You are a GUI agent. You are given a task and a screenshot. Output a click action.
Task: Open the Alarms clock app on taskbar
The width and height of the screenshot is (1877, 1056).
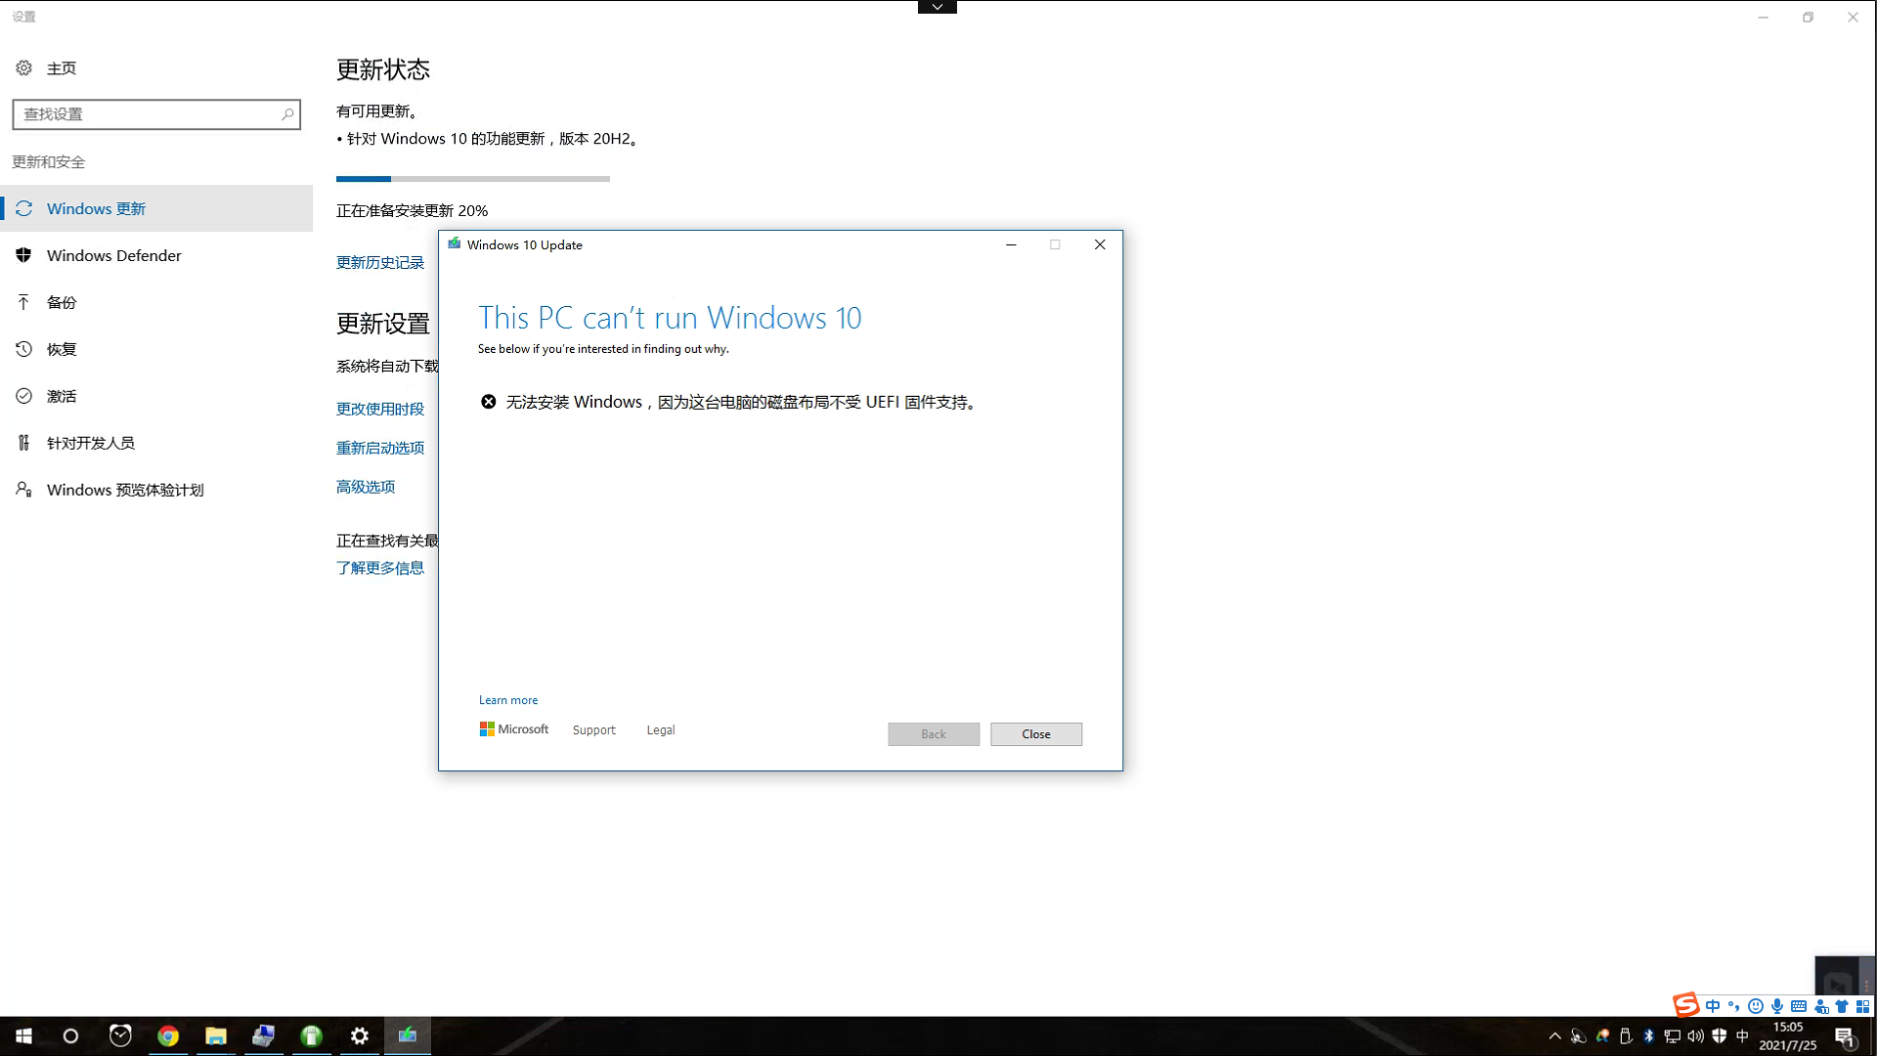pyautogui.click(x=120, y=1035)
